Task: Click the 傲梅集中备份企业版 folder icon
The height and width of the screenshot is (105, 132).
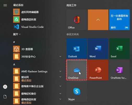Action: coord(16,86)
